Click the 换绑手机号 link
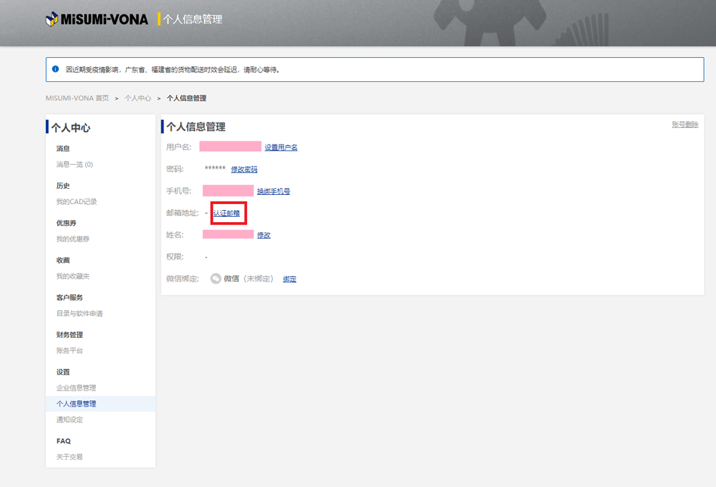Viewport: 716px width, 487px height. 274,191
